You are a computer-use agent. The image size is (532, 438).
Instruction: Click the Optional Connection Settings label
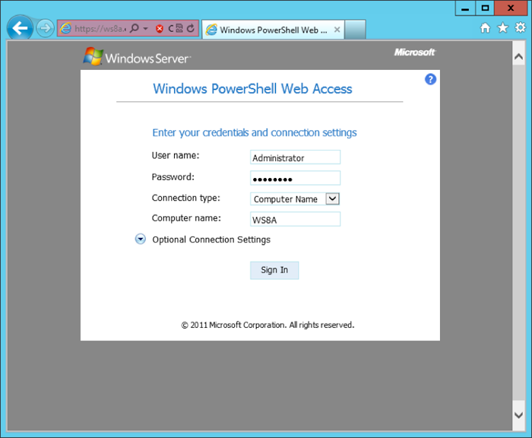pyautogui.click(x=211, y=240)
